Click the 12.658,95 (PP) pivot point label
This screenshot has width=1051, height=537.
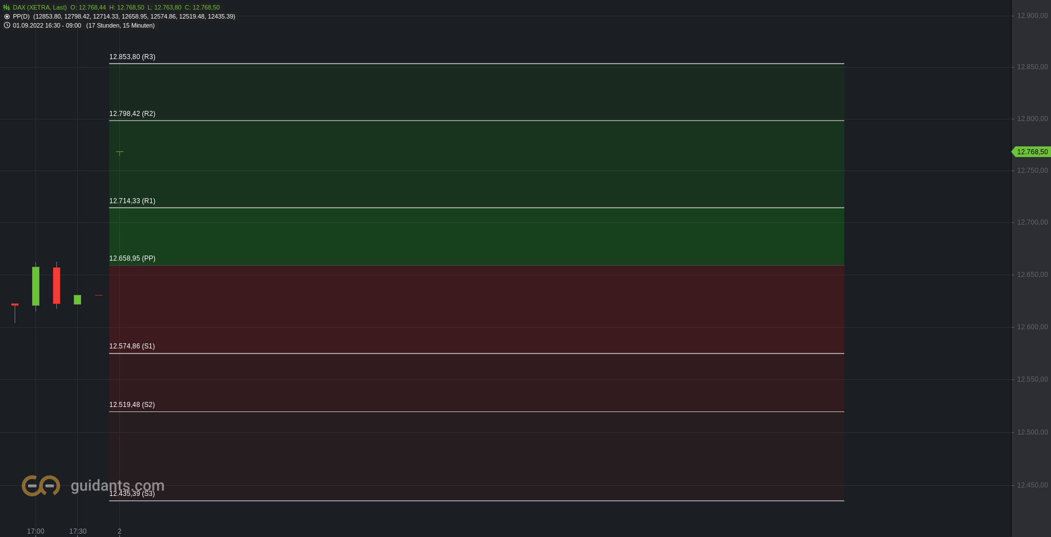click(132, 258)
